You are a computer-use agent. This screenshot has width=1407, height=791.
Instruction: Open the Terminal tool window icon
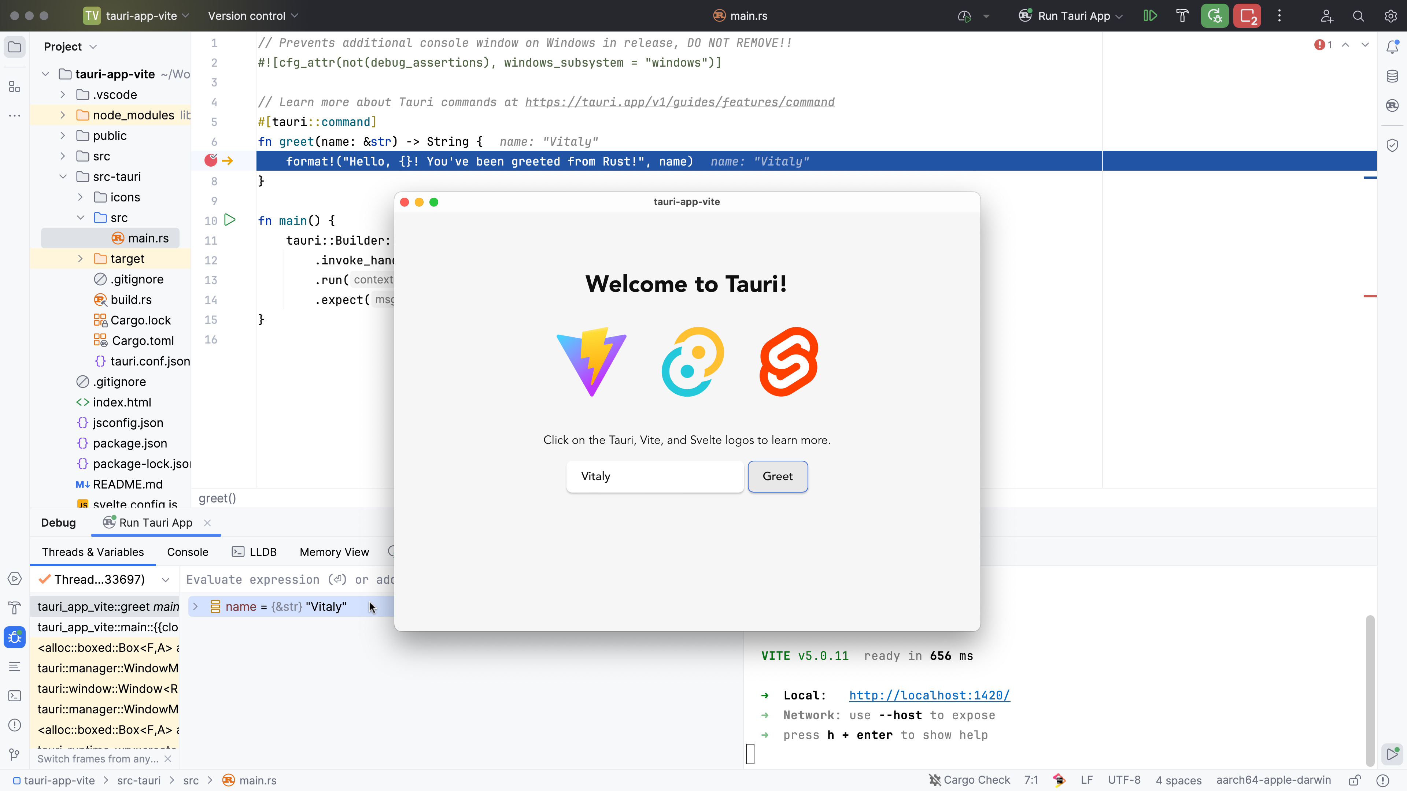tap(14, 695)
